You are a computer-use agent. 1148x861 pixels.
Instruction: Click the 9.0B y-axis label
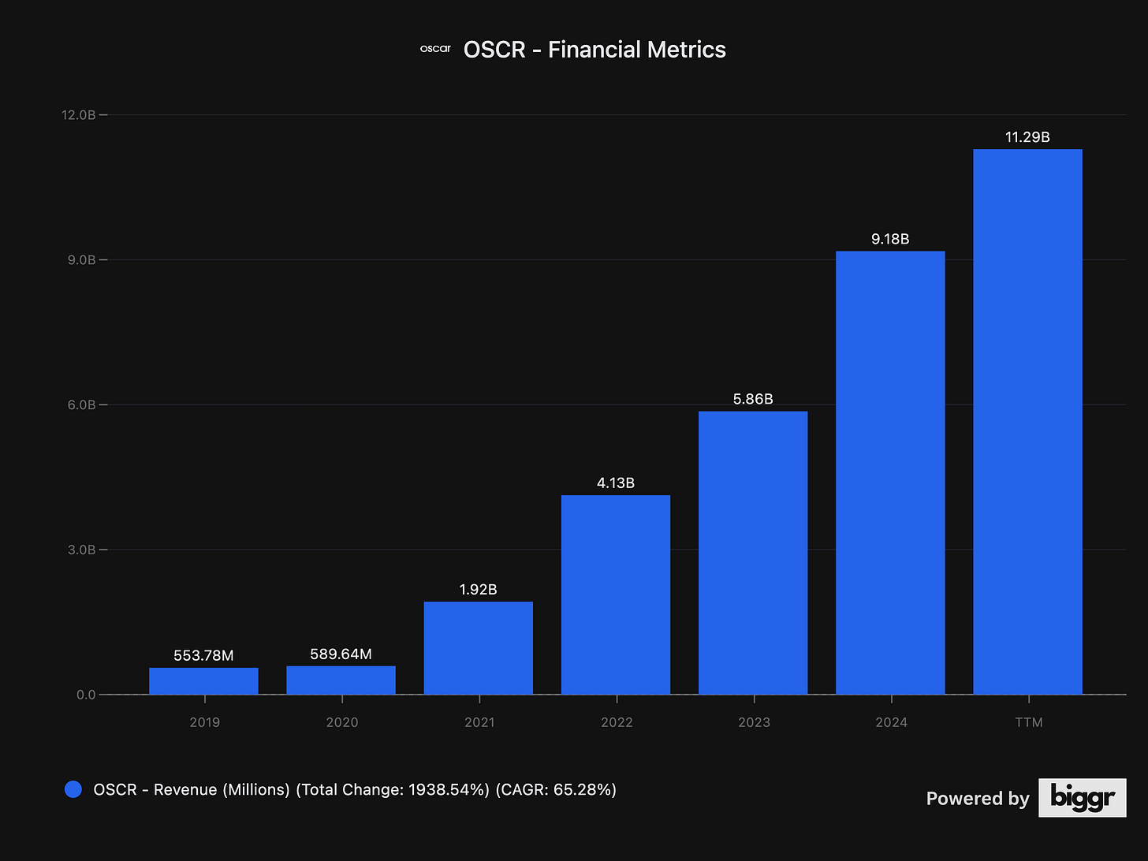(x=80, y=260)
